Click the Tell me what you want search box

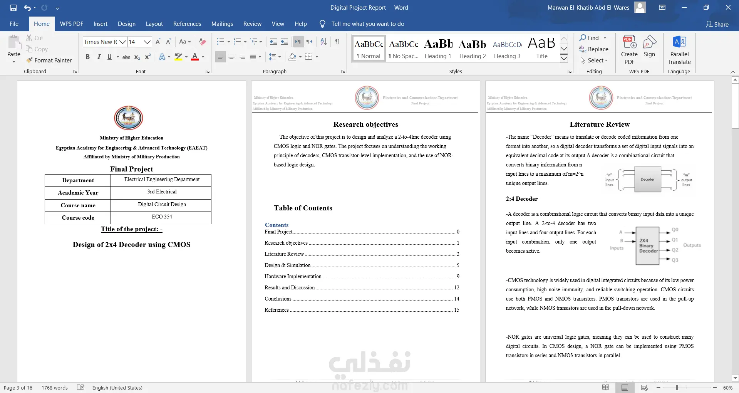[x=368, y=24]
